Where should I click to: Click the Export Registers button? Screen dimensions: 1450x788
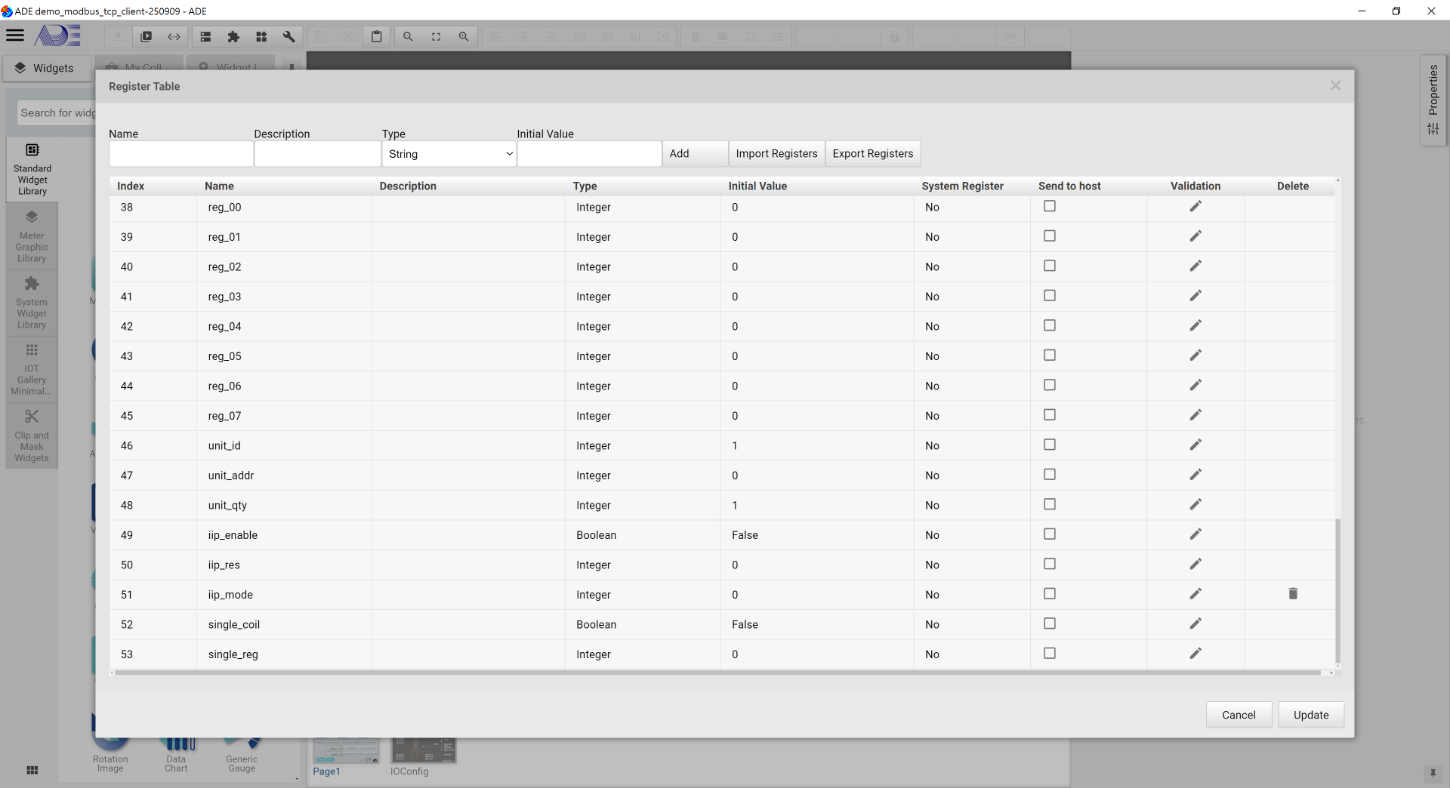872,154
